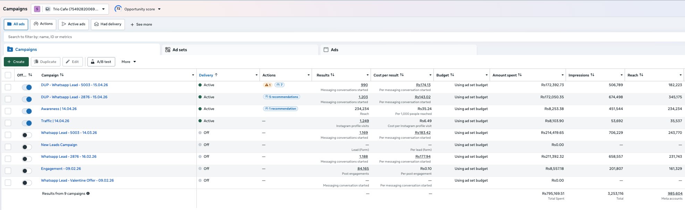Sort by Results column arrows
685x210 pixels.
pos(332,75)
